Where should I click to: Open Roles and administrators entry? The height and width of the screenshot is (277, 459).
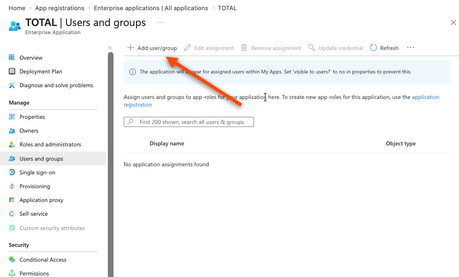50,144
